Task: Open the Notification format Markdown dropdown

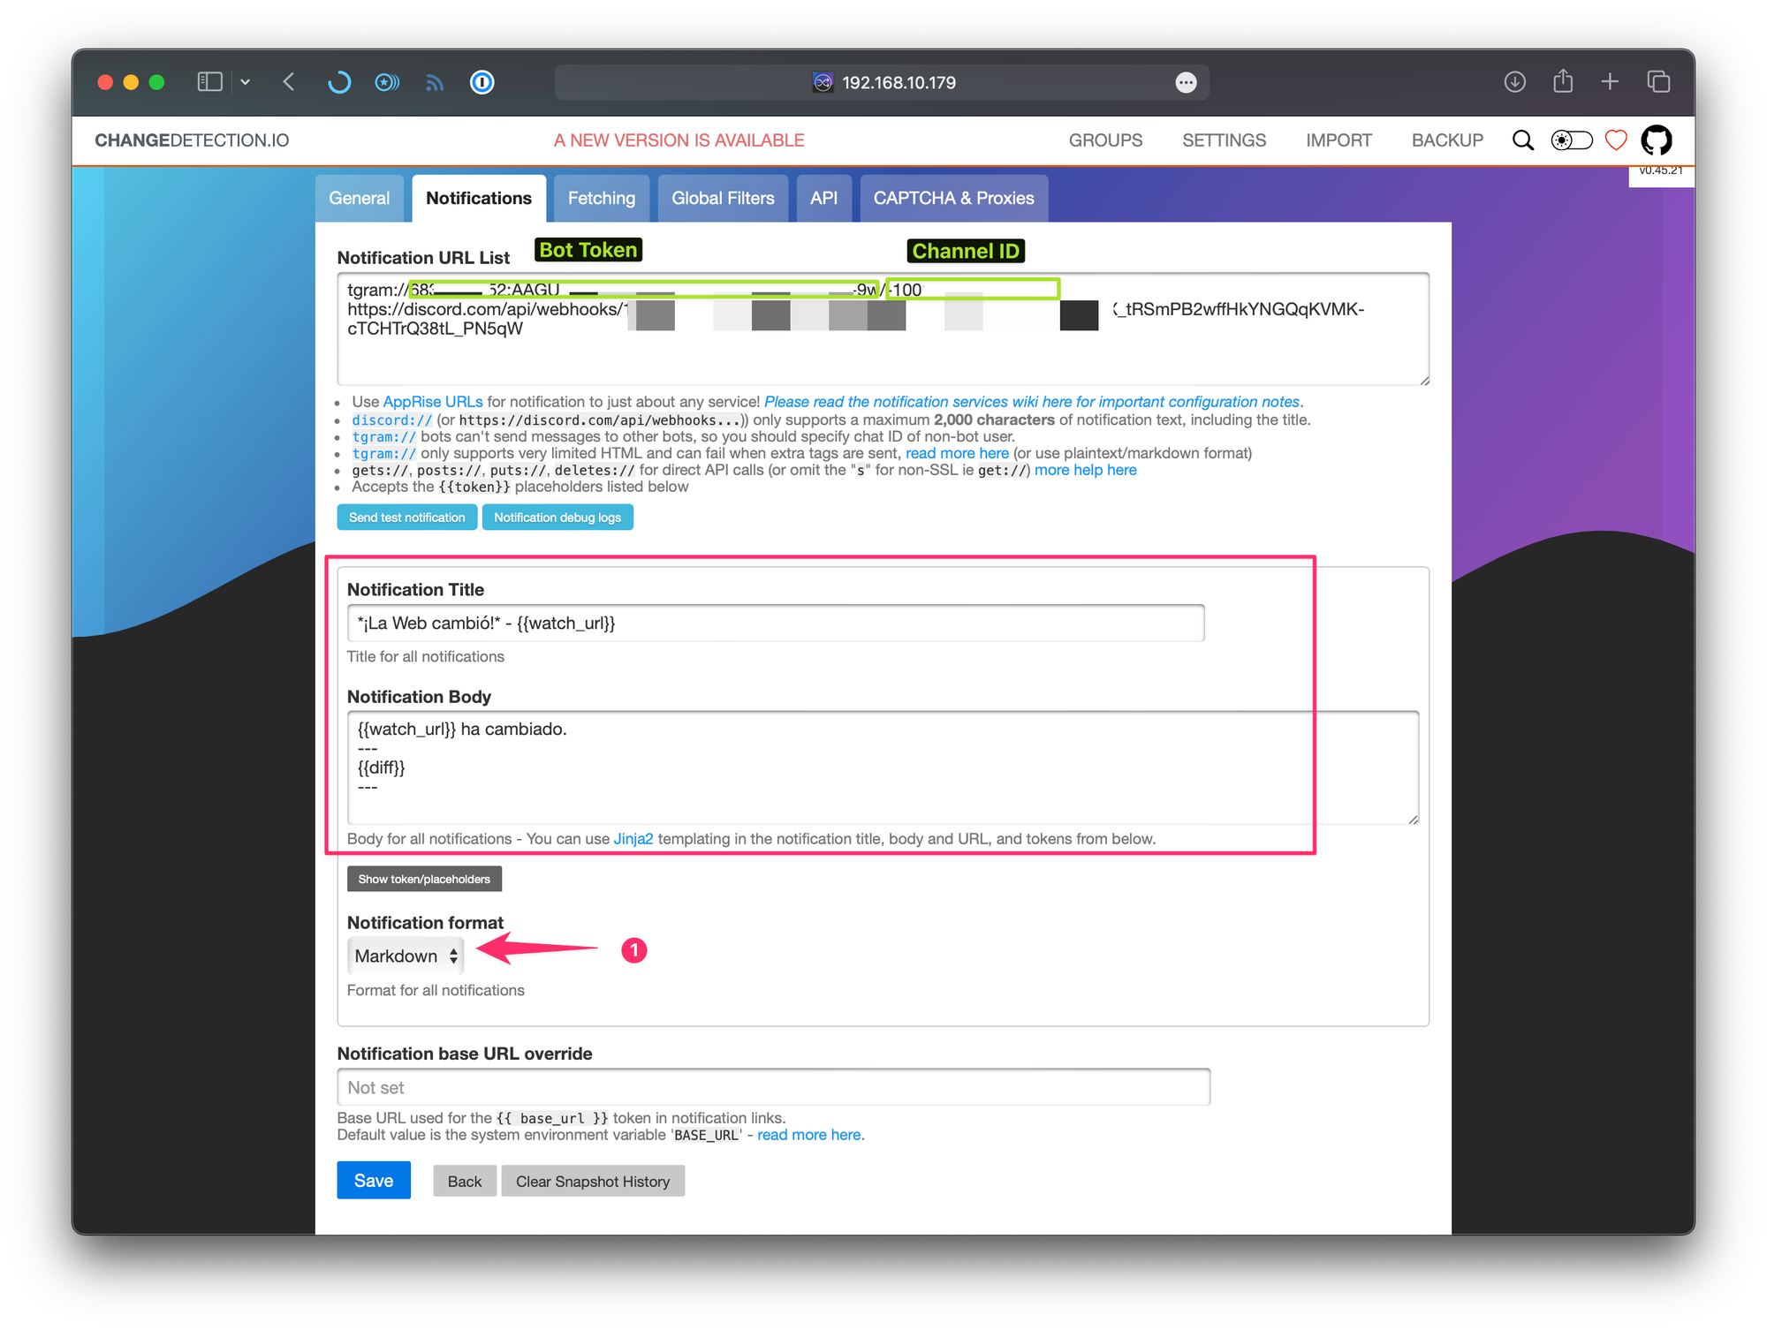Action: tap(406, 956)
